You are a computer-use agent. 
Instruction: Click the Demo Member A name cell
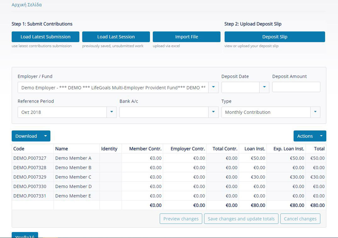click(x=76, y=158)
